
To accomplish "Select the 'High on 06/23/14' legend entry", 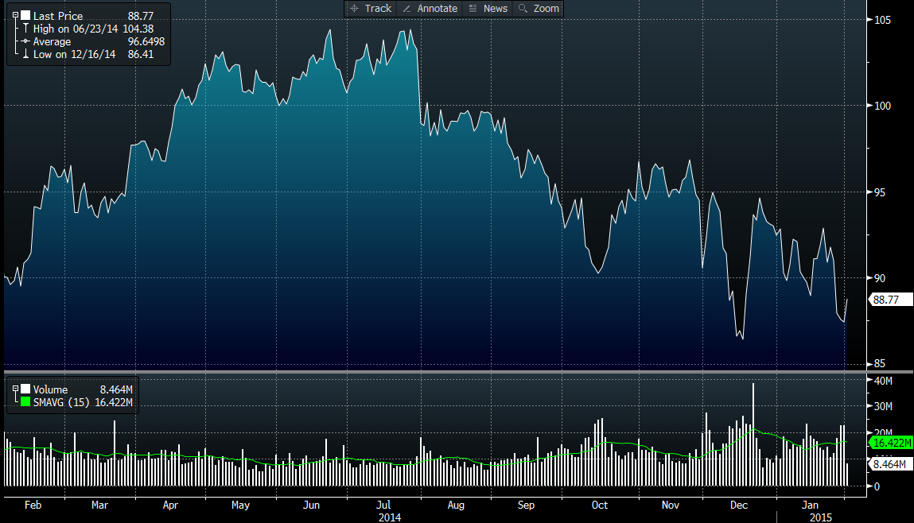I will pos(76,29).
